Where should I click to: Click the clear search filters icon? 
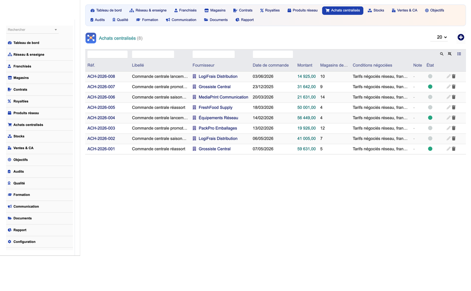click(x=450, y=54)
